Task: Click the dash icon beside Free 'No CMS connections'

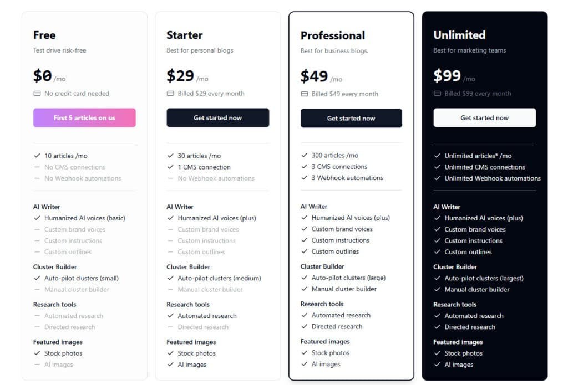Action: click(37, 167)
